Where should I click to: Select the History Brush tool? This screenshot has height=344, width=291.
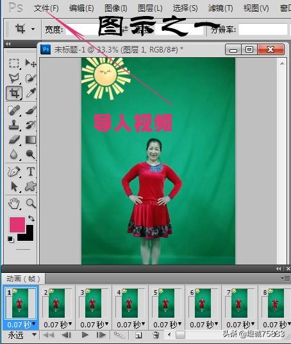click(31, 125)
